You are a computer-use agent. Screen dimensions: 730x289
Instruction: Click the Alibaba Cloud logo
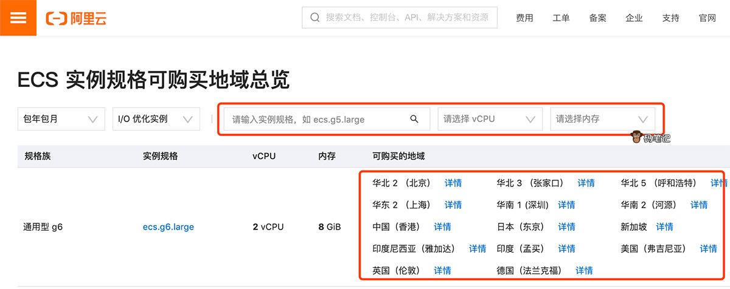point(77,18)
